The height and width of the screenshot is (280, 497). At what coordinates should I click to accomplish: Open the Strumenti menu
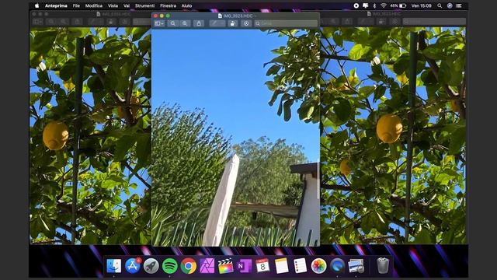pos(145,5)
